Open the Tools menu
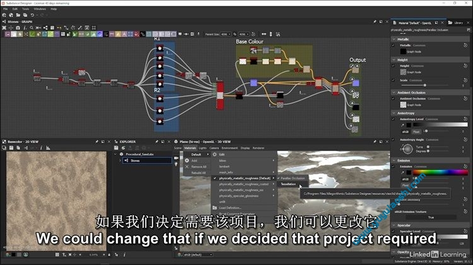The width and height of the screenshot is (473, 265). 26,9
